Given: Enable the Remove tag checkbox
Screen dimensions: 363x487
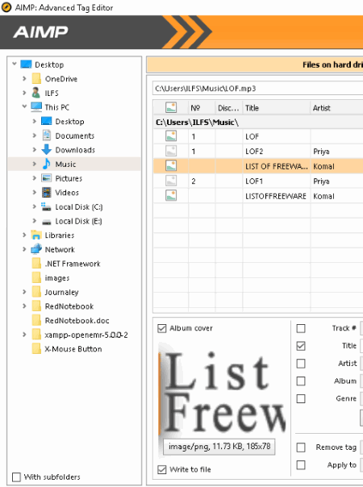Looking at the screenshot, I should pos(301,447).
